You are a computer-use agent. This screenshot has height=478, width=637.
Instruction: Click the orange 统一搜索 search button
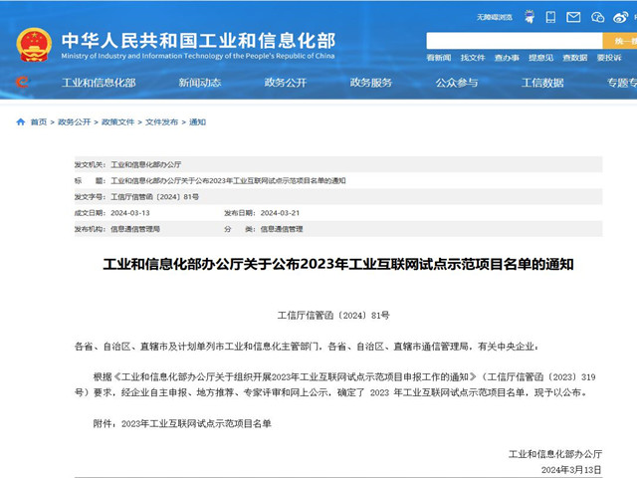click(x=620, y=41)
